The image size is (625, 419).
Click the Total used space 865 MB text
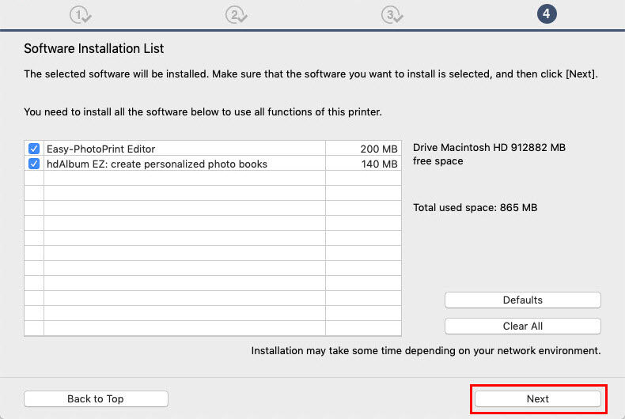pos(475,207)
